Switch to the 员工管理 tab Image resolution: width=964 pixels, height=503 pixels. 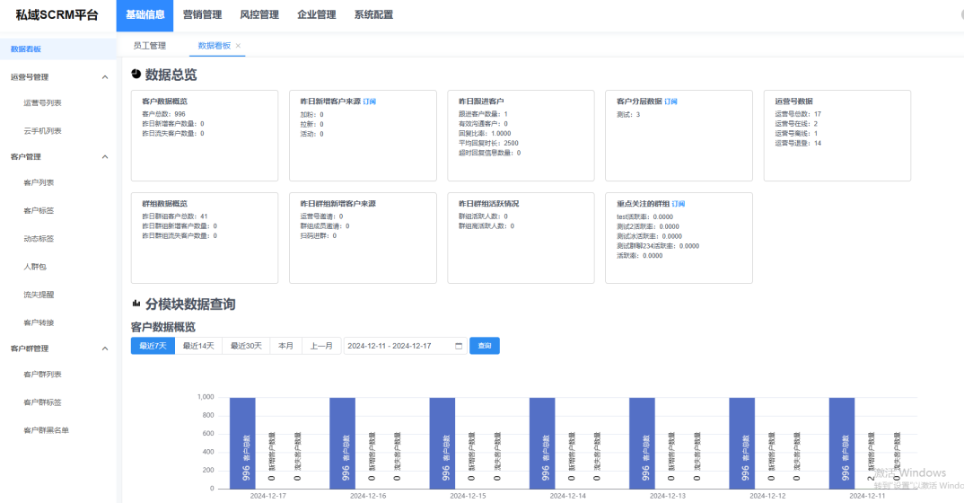(x=150, y=45)
